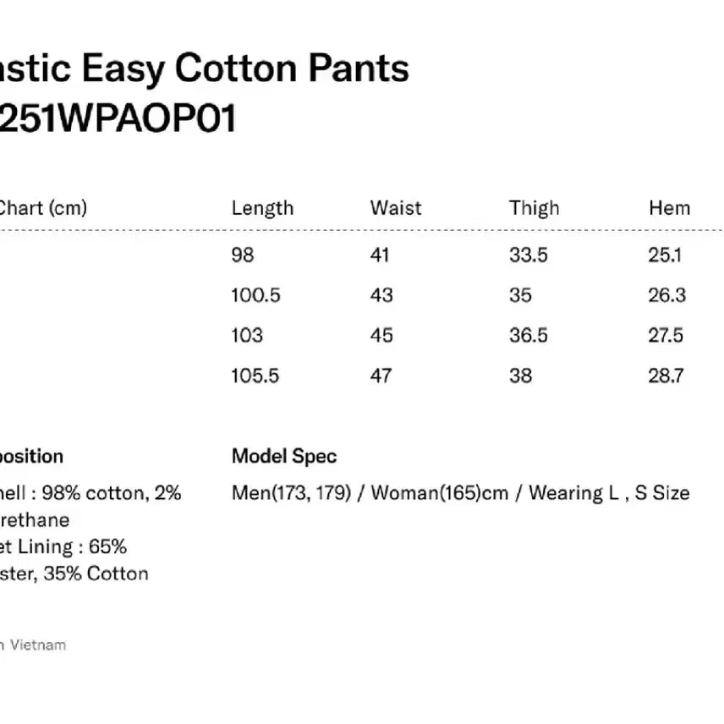Viewport: 724px width, 724px height.
Task: Click the hem value 28.7
Action: [666, 376]
